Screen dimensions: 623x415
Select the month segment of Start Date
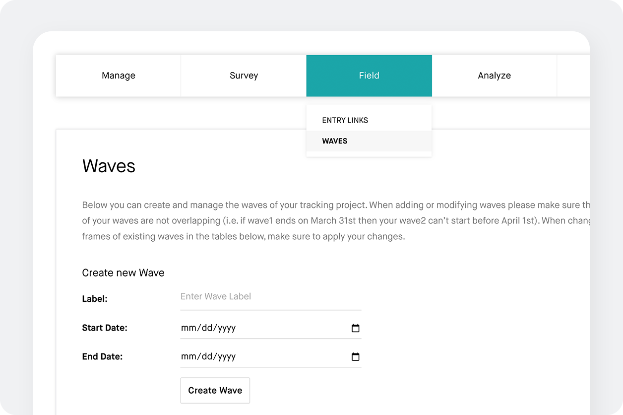tap(189, 328)
